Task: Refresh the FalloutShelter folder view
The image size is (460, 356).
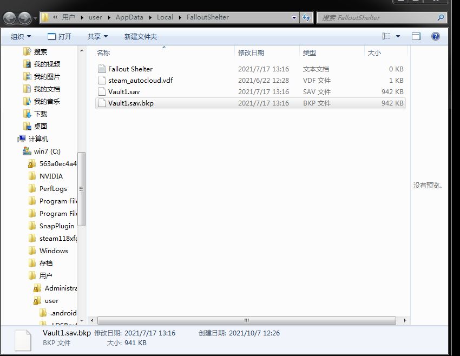Action: tap(306, 18)
